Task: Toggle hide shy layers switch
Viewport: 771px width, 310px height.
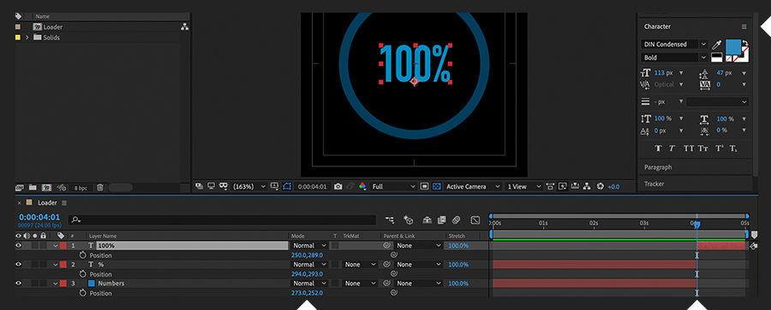Action: click(427, 220)
